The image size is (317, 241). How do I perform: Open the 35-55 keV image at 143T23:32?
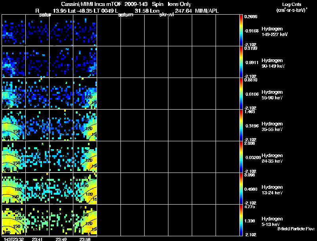tap(13, 125)
